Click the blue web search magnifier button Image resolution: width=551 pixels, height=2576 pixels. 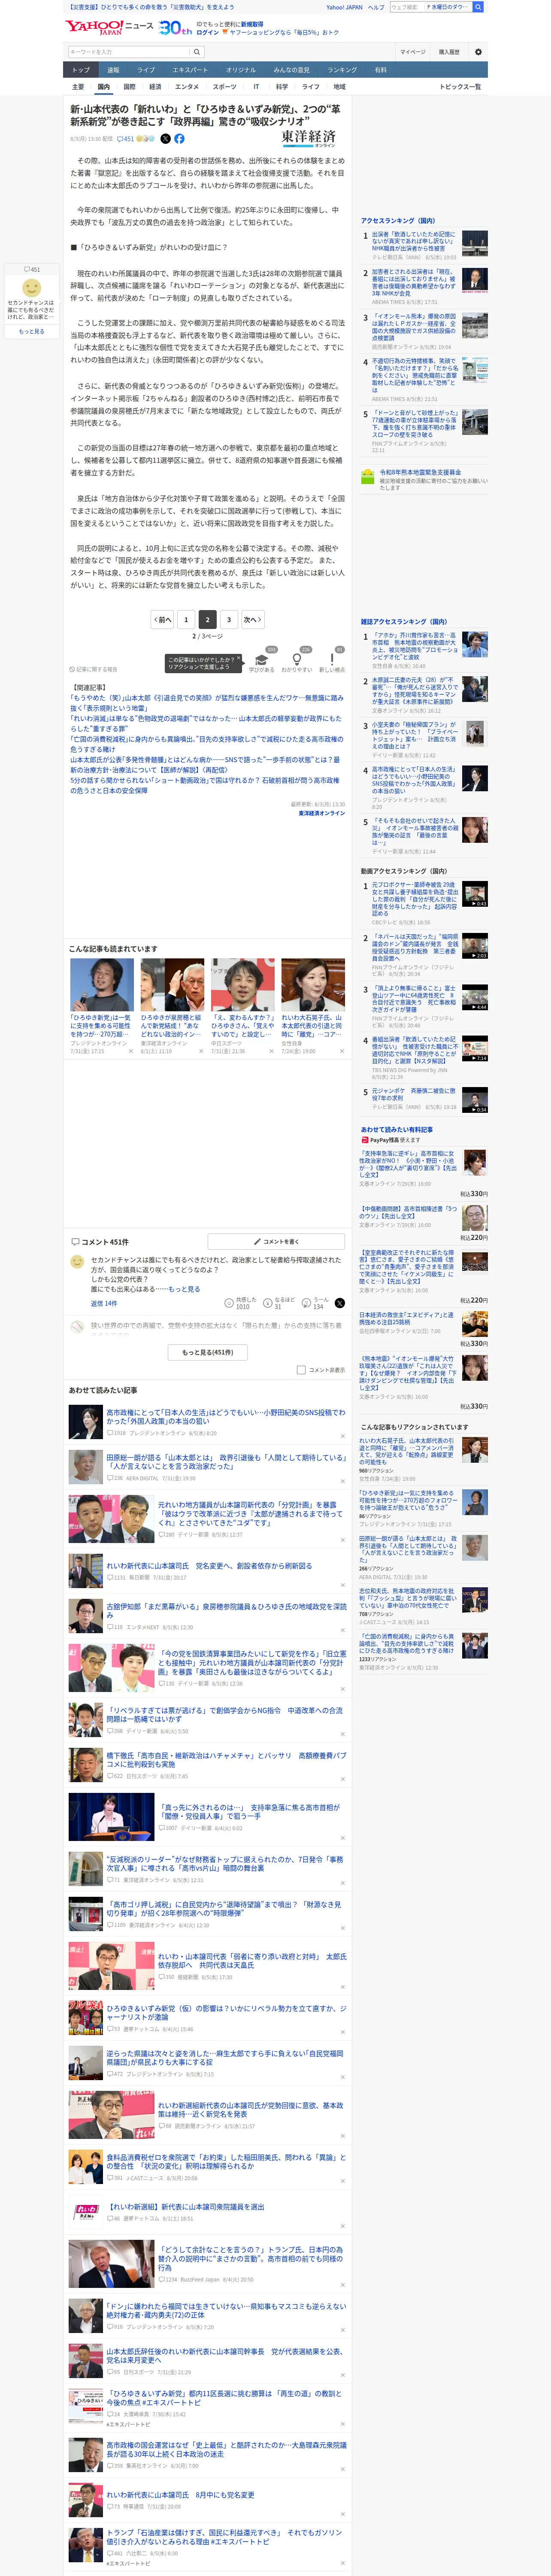coord(478,7)
